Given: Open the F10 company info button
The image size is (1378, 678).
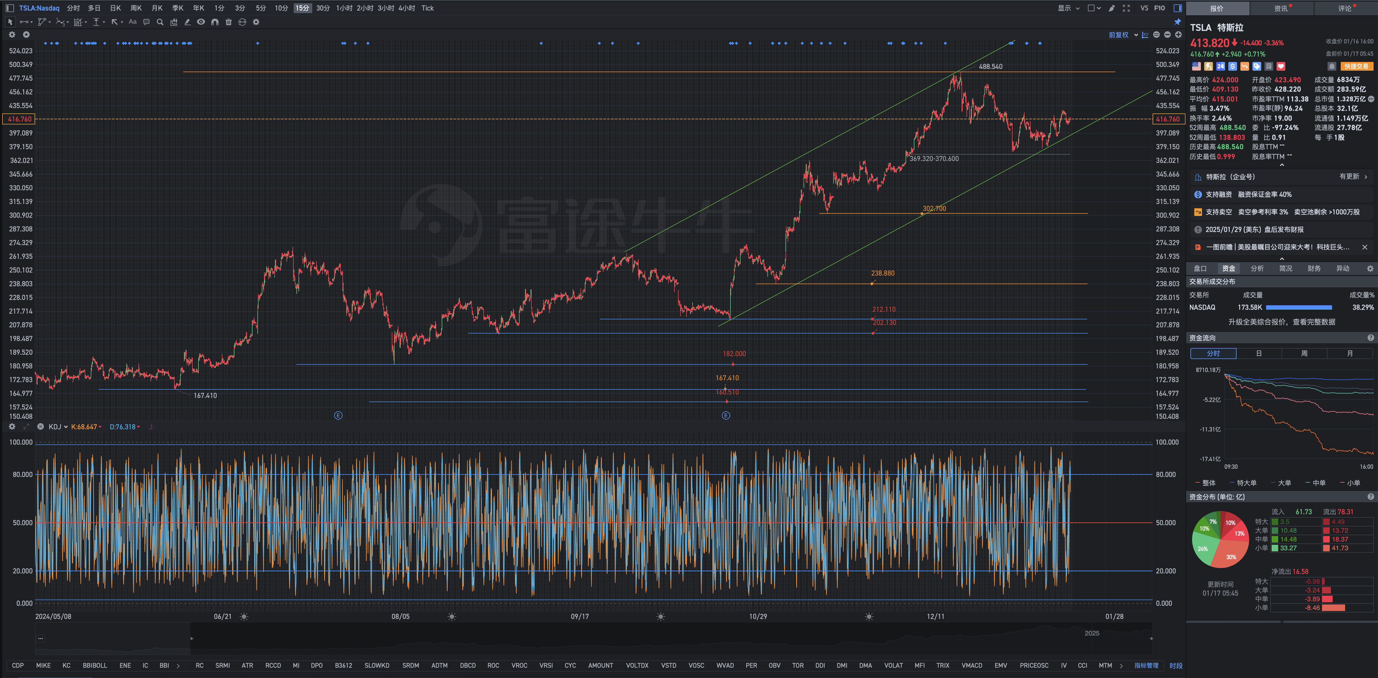Looking at the screenshot, I should click(1159, 8).
